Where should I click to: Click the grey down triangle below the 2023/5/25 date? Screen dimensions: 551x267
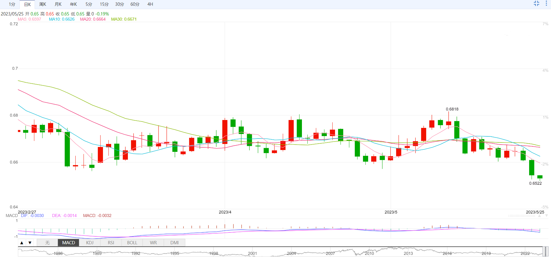point(546,216)
